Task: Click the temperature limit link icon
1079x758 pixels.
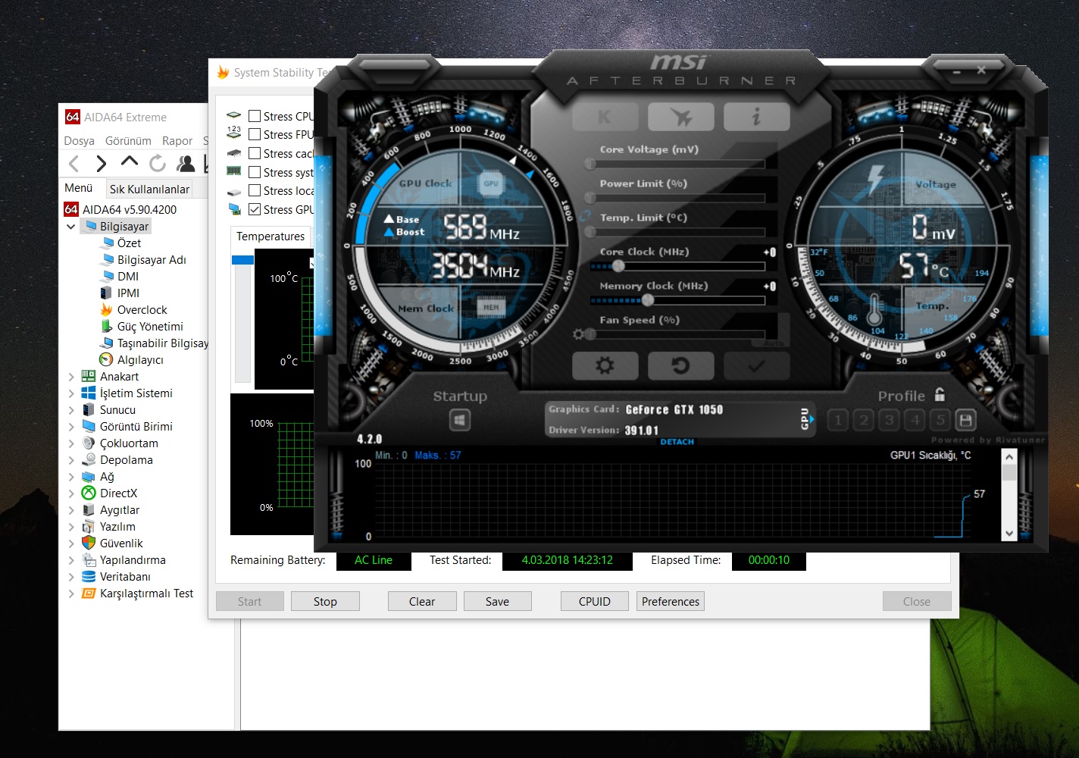Action: pos(585,216)
